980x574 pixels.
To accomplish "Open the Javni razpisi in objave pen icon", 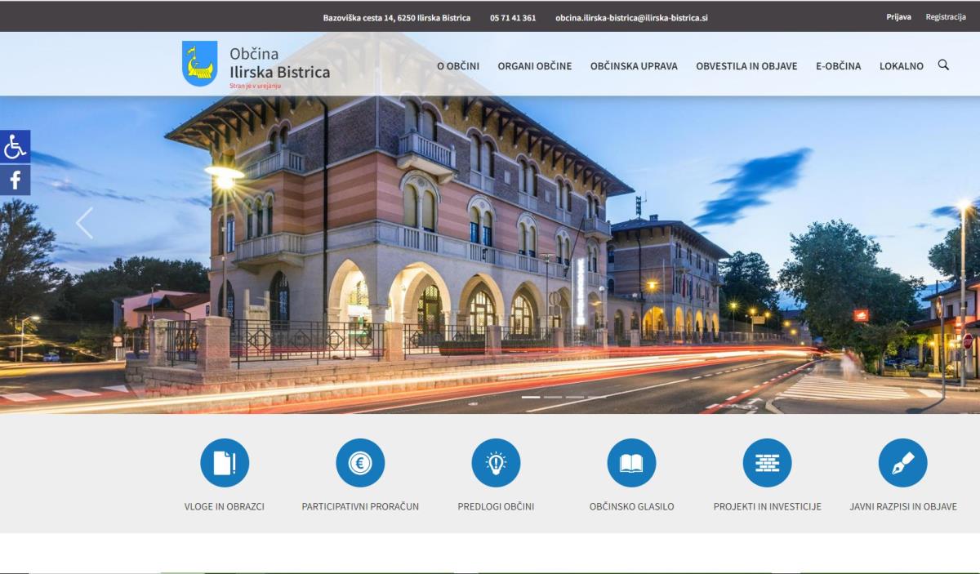I will (x=902, y=463).
